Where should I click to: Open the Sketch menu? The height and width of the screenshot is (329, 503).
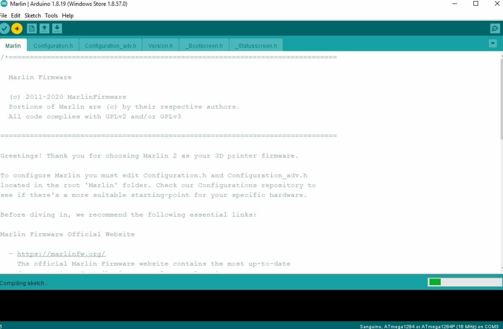(x=33, y=15)
